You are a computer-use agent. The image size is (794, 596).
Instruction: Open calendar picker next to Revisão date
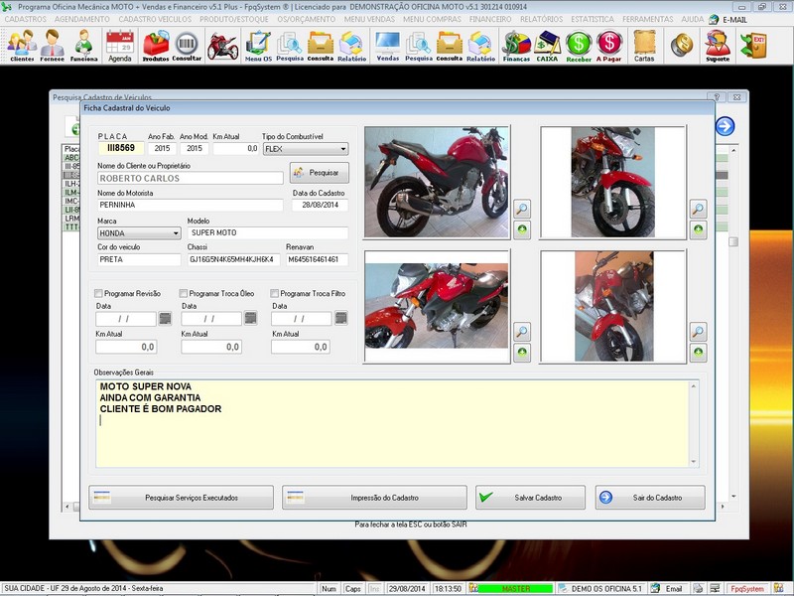pos(165,319)
